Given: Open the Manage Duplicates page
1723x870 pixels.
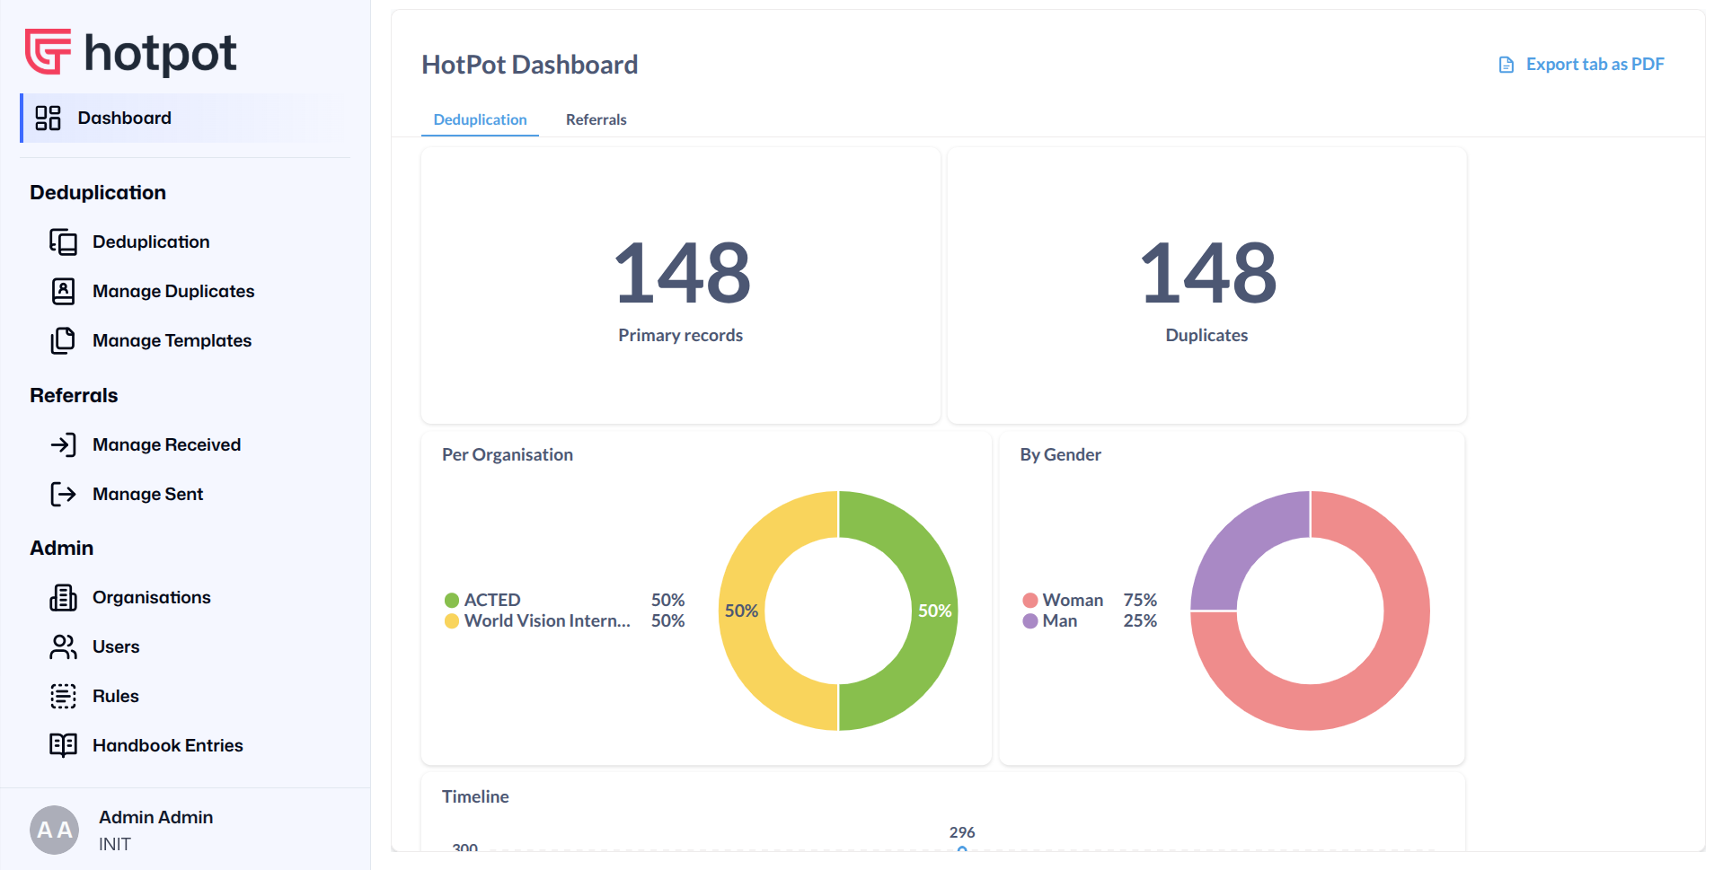Looking at the screenshot, I should tap(173, 291).
